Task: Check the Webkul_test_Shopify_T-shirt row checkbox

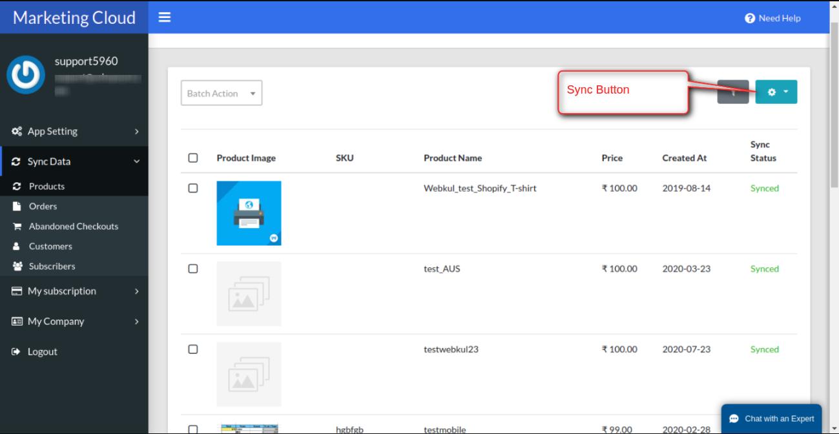Action: (x=192, y=188)
